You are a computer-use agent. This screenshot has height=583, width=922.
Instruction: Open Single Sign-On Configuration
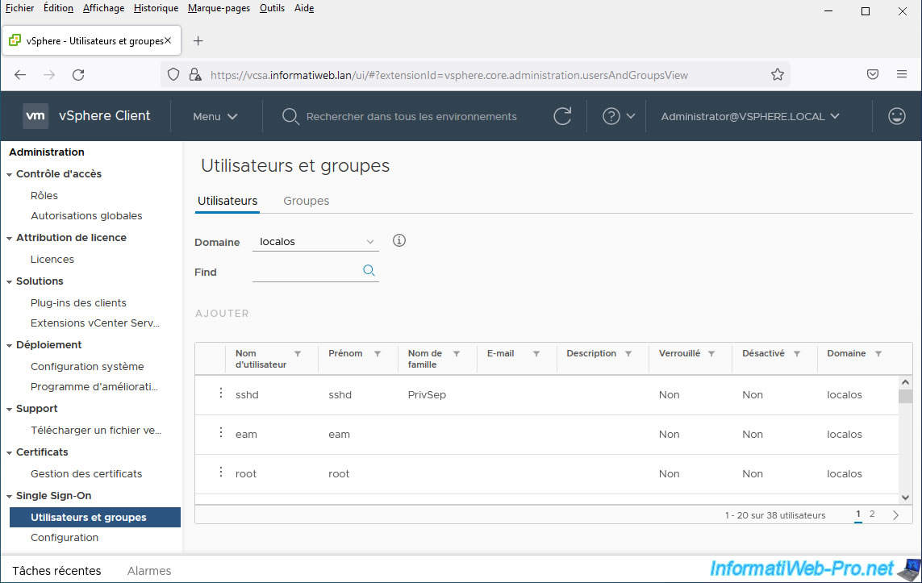coord(64,537)
